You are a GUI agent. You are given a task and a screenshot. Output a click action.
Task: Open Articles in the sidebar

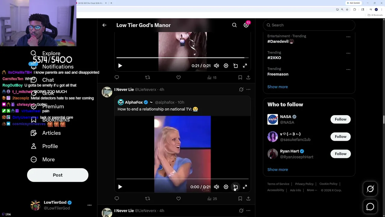pyautogui.click(x=46, y=133)
